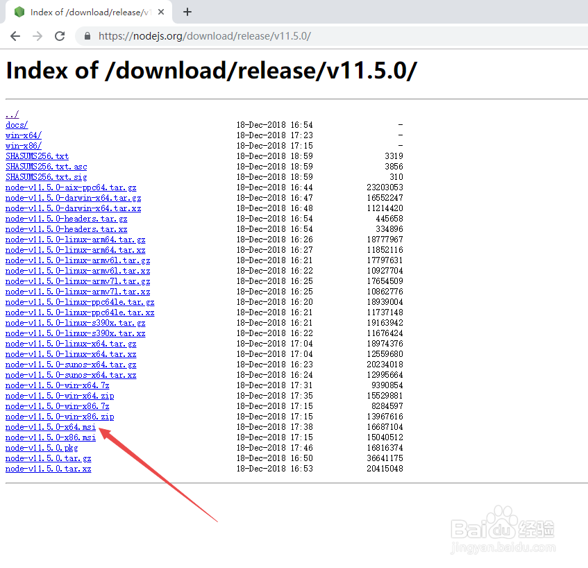The height and width of the screenshot is (568, 588).
Task: Click the 18-Dec-2018 17:23 win-x64 date
Action: (x=274, y=135)
